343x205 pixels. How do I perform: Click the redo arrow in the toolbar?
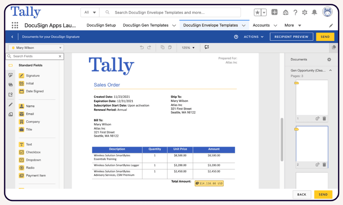click(x=149, y=48)
